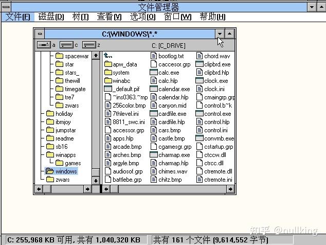This screenshot has height=245, width=326.
Task: Select the thewill folder in the tree
Action: 68,81
